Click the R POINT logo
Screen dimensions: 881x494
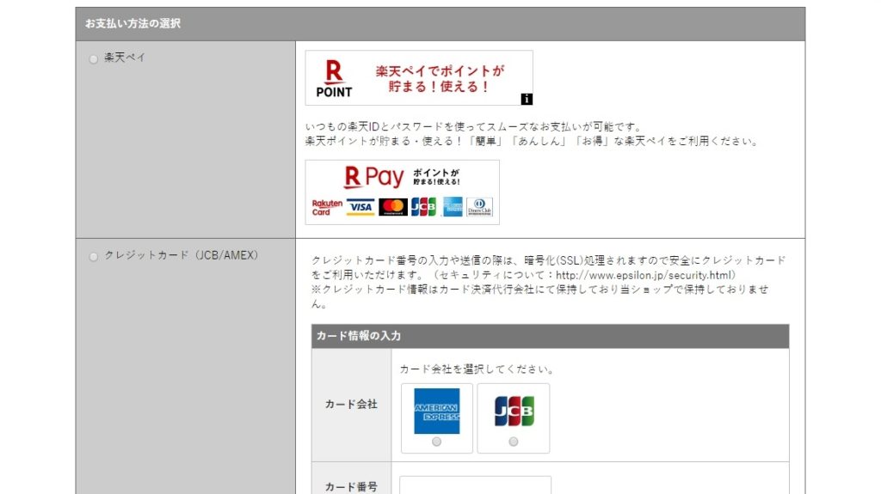[334, 78]
